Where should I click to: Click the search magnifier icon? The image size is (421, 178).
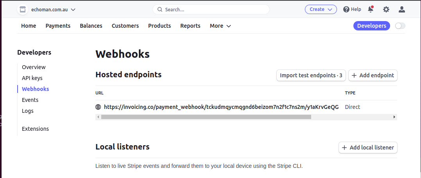tap(159, 9)
